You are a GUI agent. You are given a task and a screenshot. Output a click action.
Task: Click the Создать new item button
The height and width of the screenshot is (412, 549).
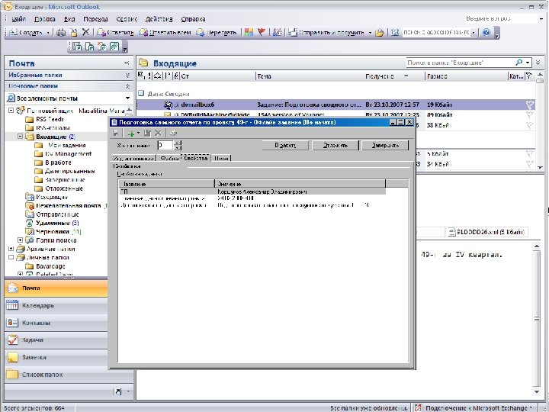point(26,33)
